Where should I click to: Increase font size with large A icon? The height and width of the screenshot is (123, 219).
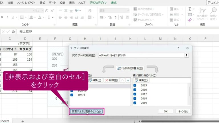point(47,11)
